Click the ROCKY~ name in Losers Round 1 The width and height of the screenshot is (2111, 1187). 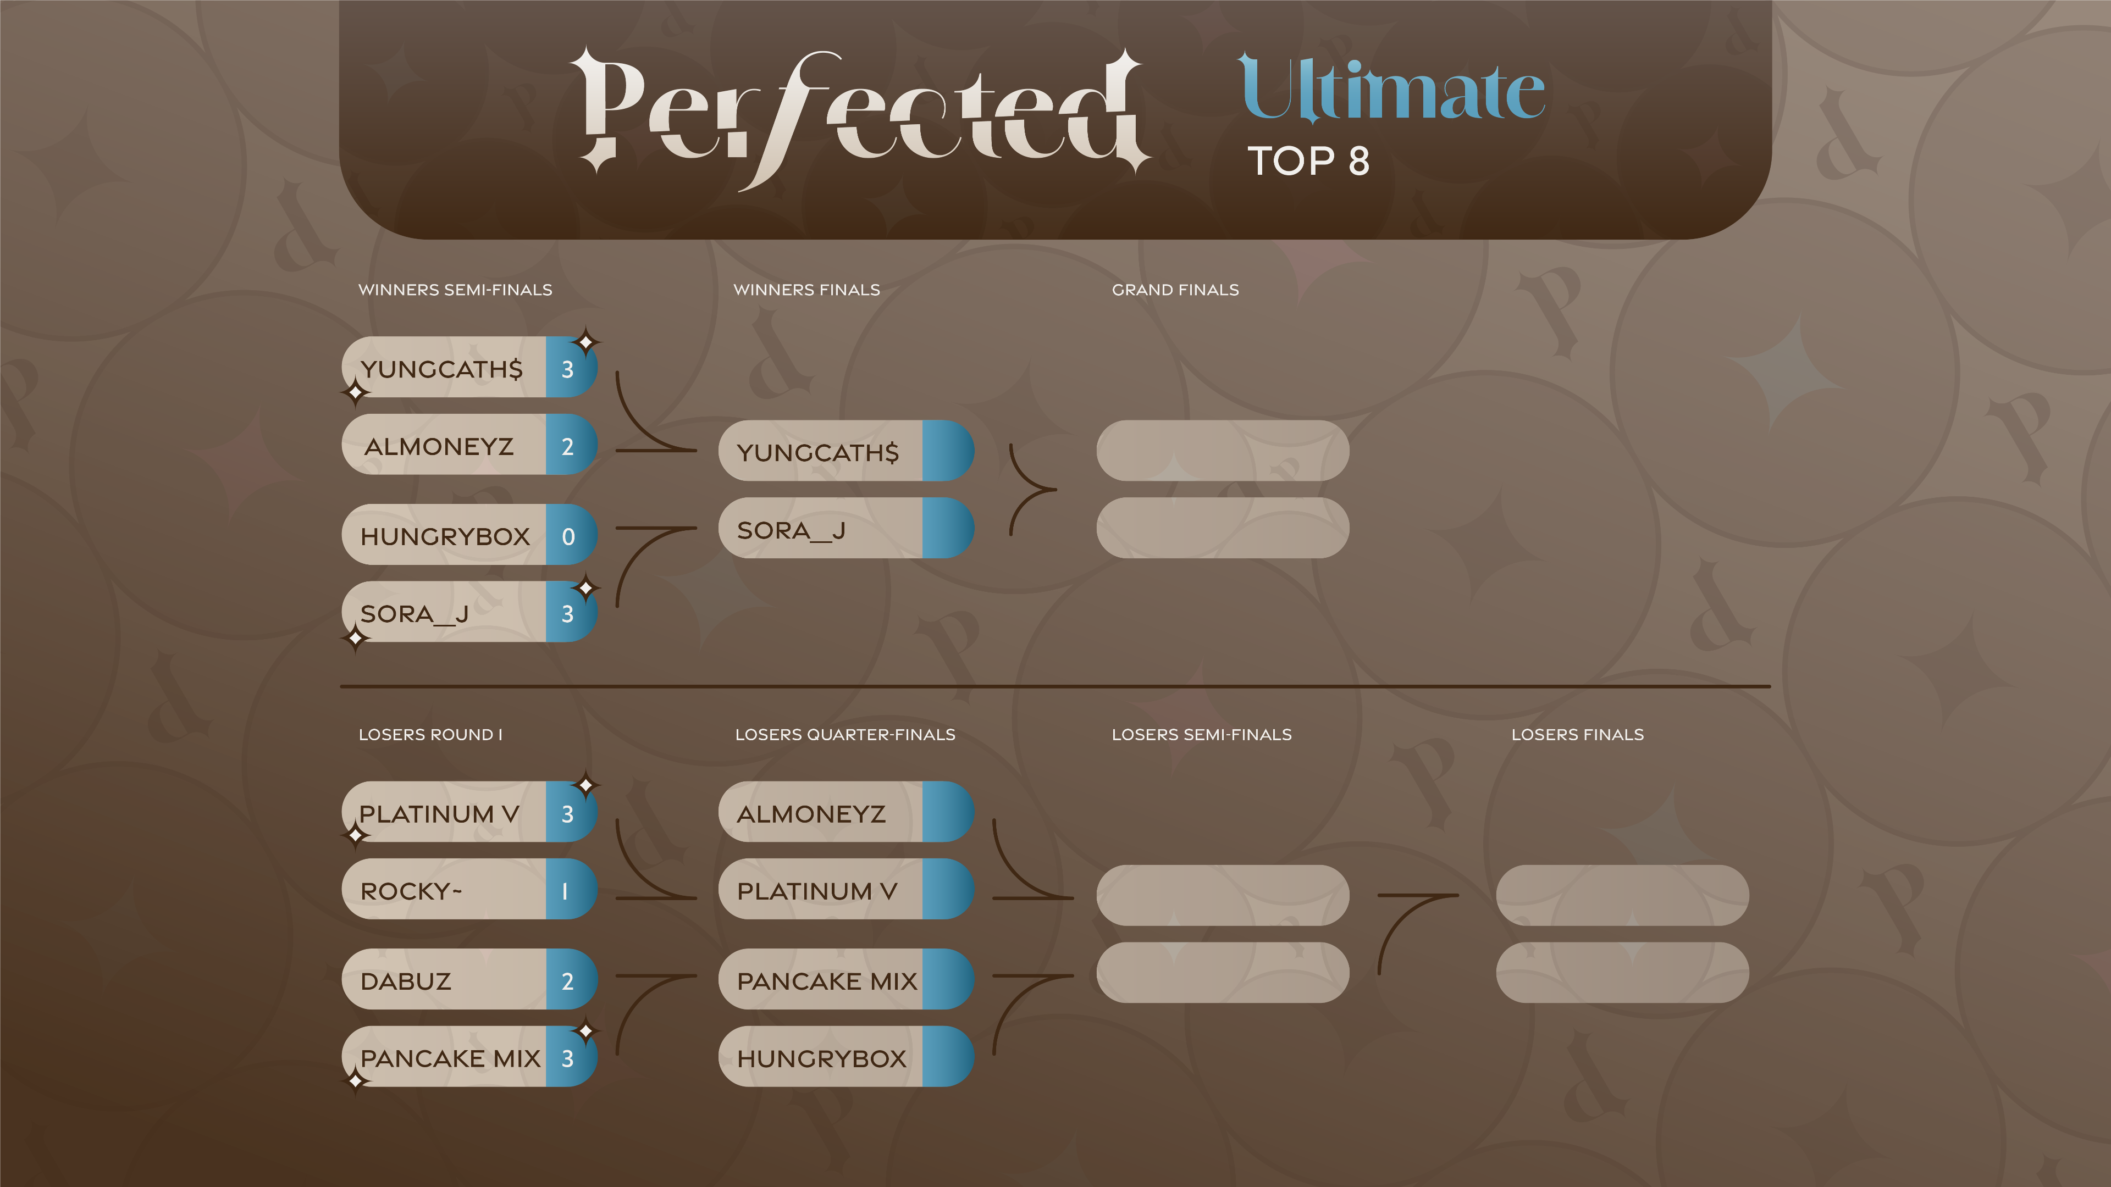411,891
